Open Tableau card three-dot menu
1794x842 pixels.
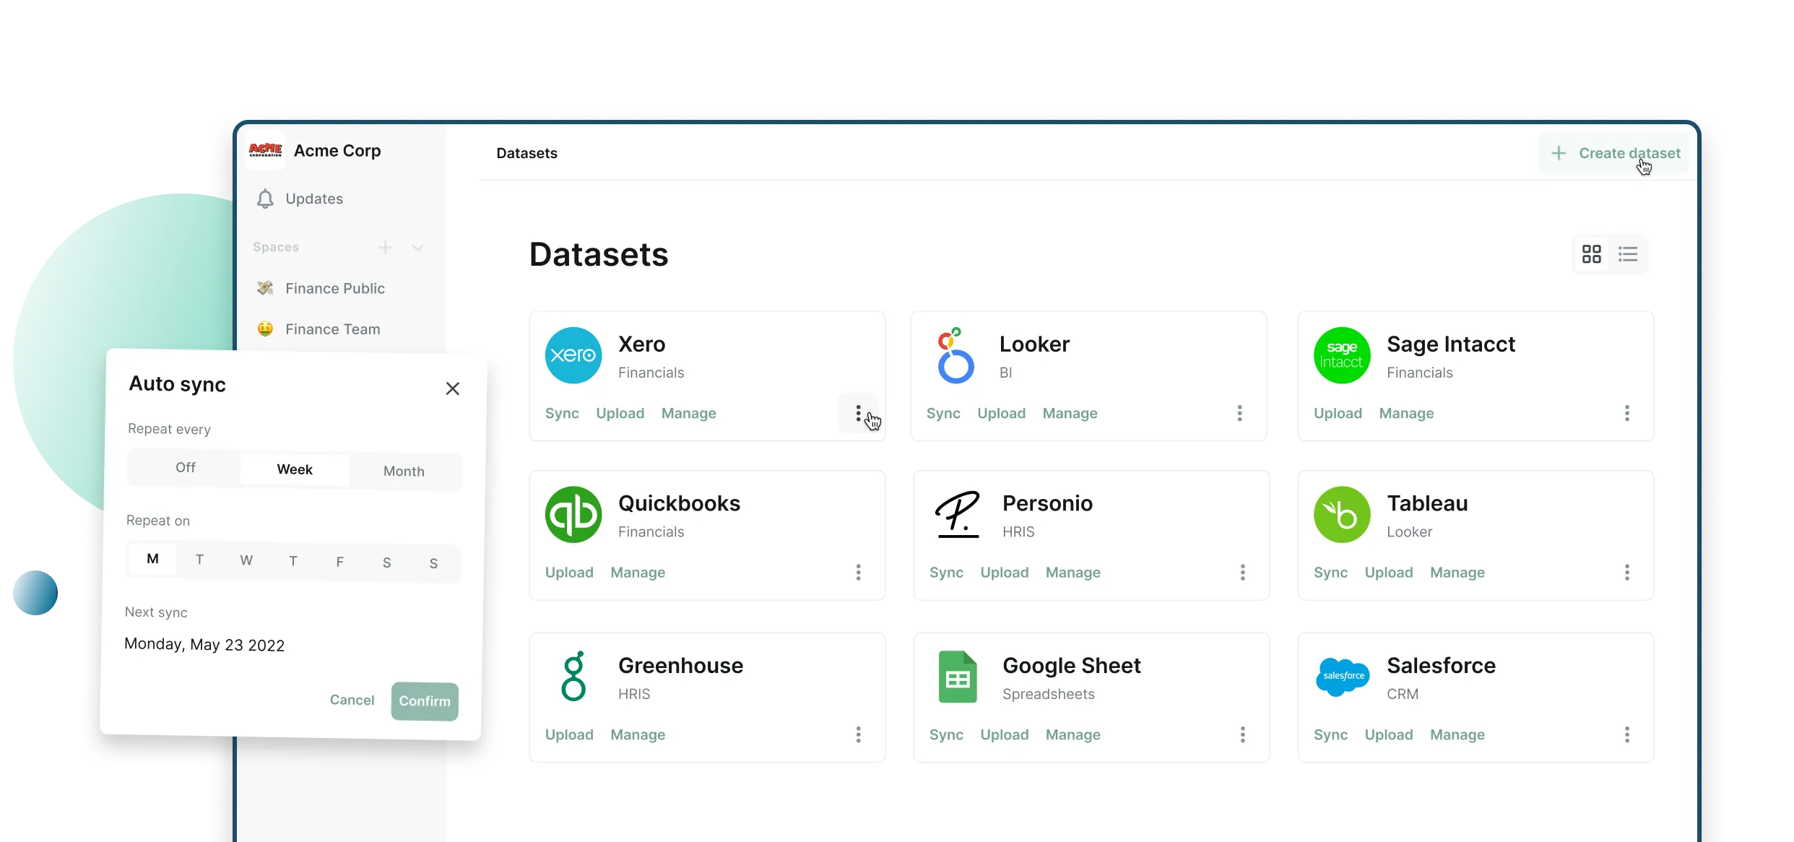(x=1626, y=573)
